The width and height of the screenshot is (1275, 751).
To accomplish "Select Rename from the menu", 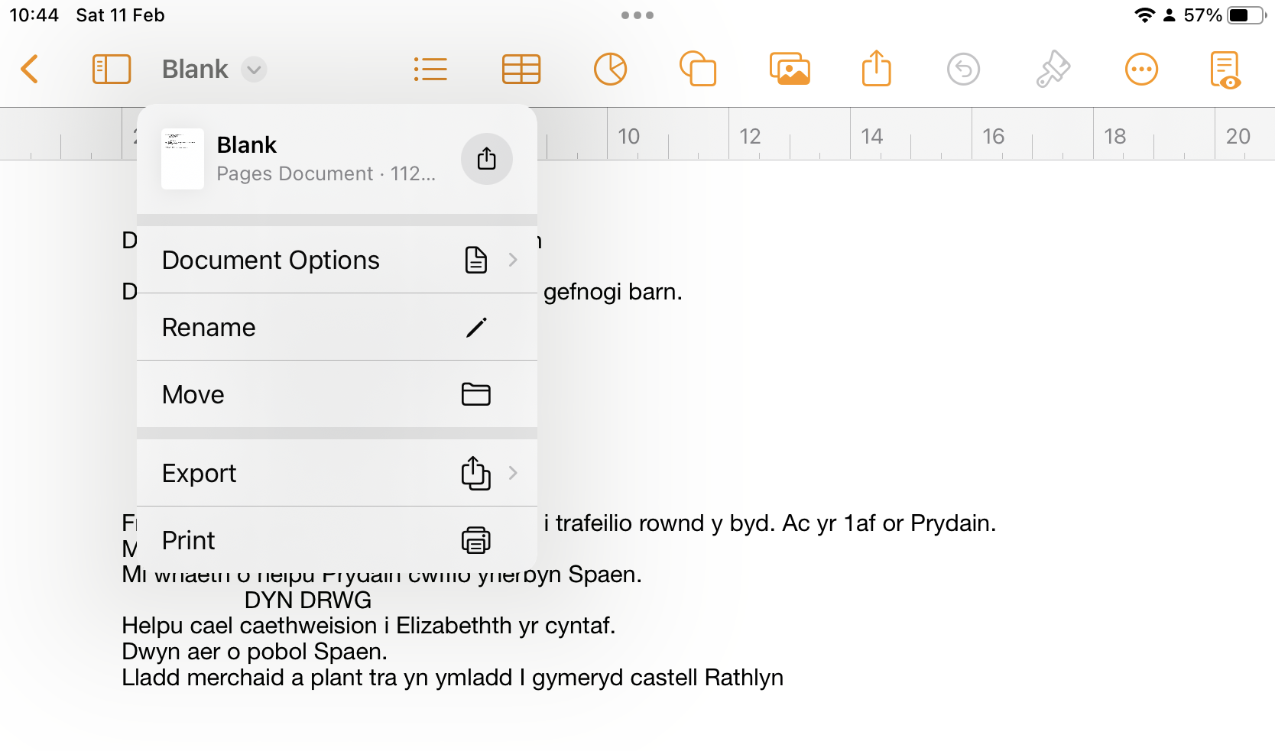I will click(336, 328).
